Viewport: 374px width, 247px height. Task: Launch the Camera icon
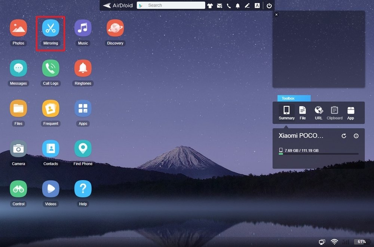[x=18, y=148]
